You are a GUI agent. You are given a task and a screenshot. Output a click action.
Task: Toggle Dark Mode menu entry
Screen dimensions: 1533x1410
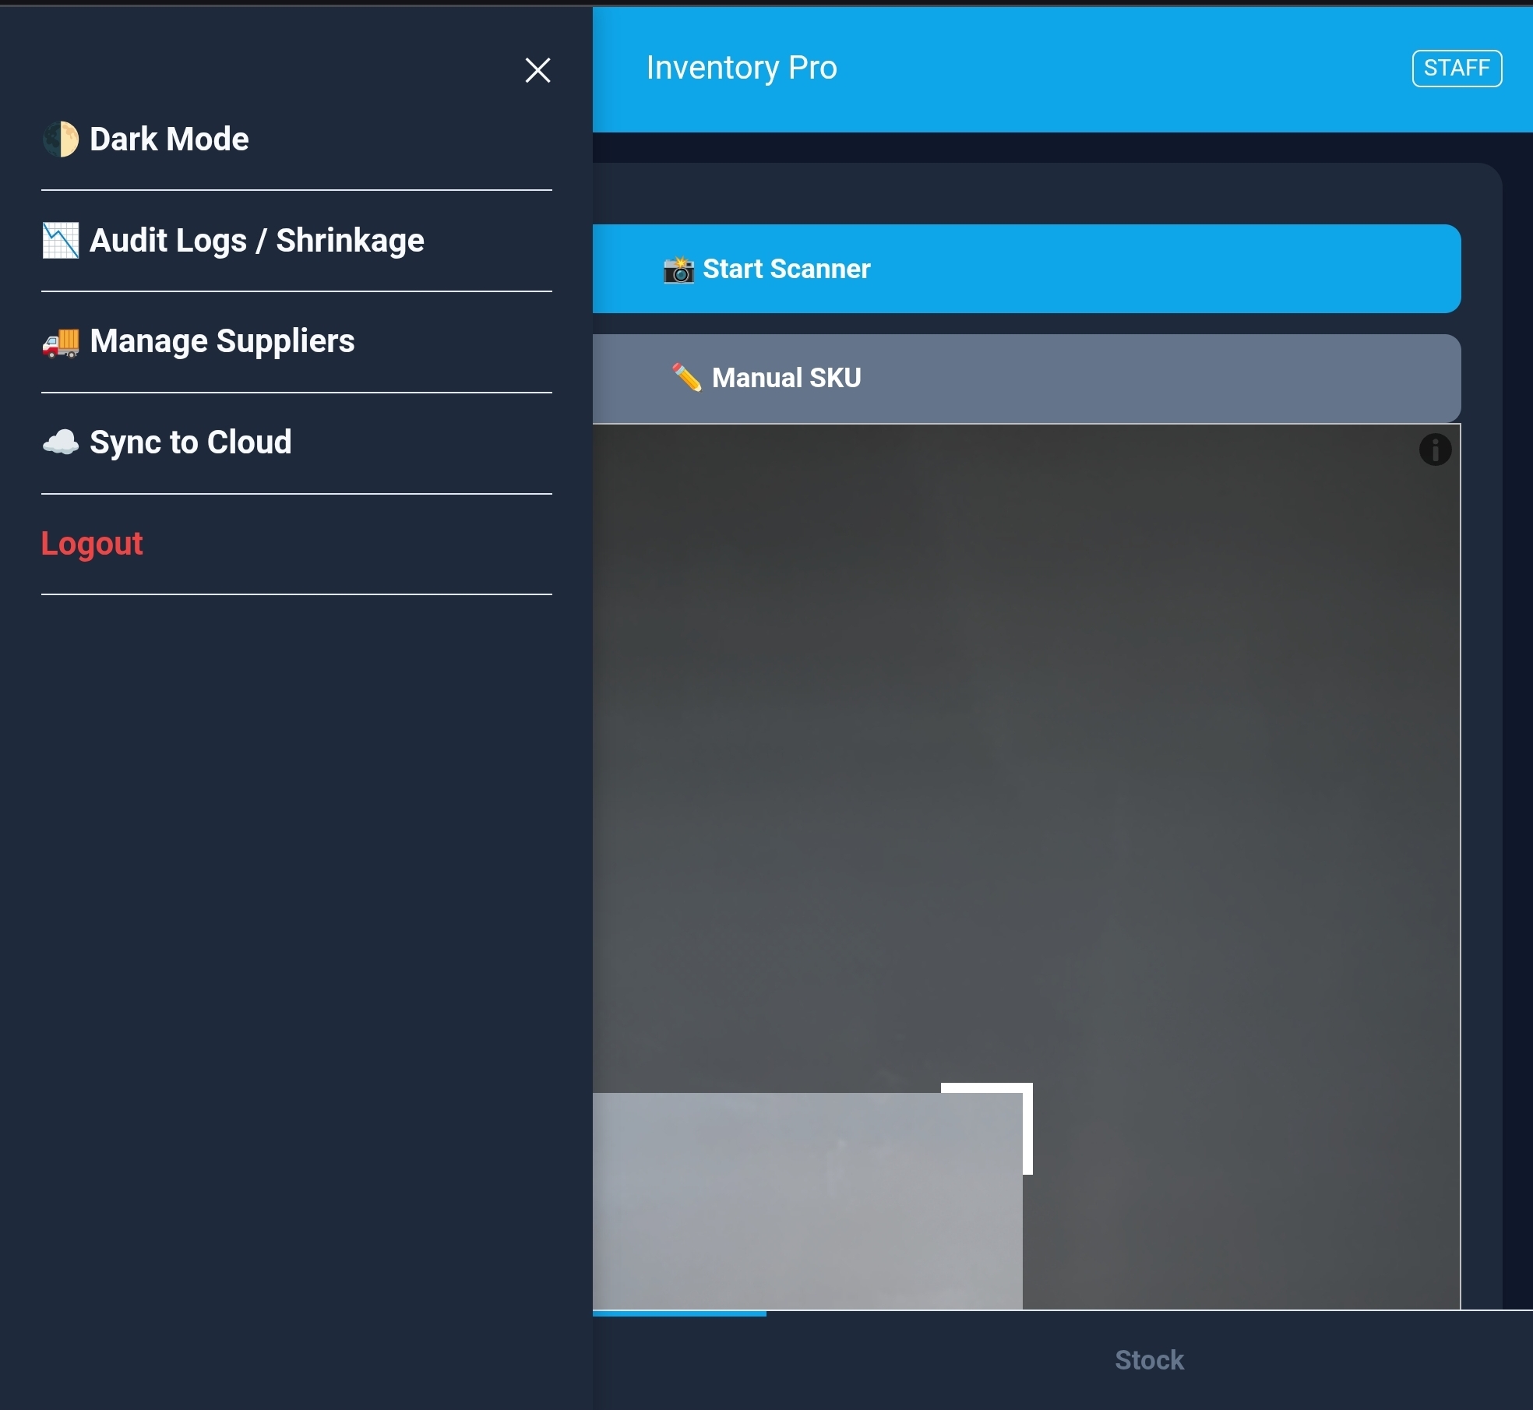point(169,139)
